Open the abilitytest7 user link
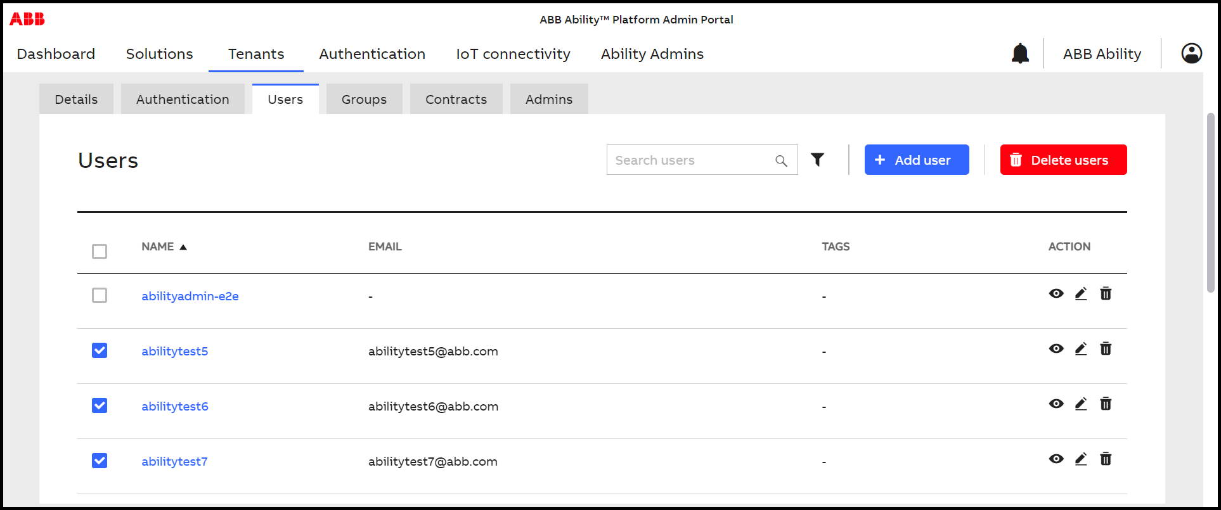The height and width of the screenshot is (510, 1221). [174, 461]
